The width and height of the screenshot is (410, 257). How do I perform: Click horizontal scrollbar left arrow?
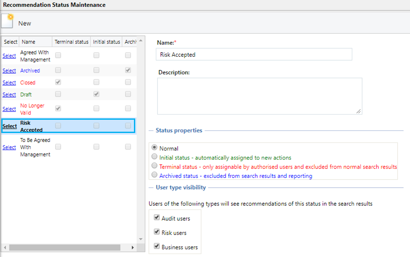click(5, 247)
